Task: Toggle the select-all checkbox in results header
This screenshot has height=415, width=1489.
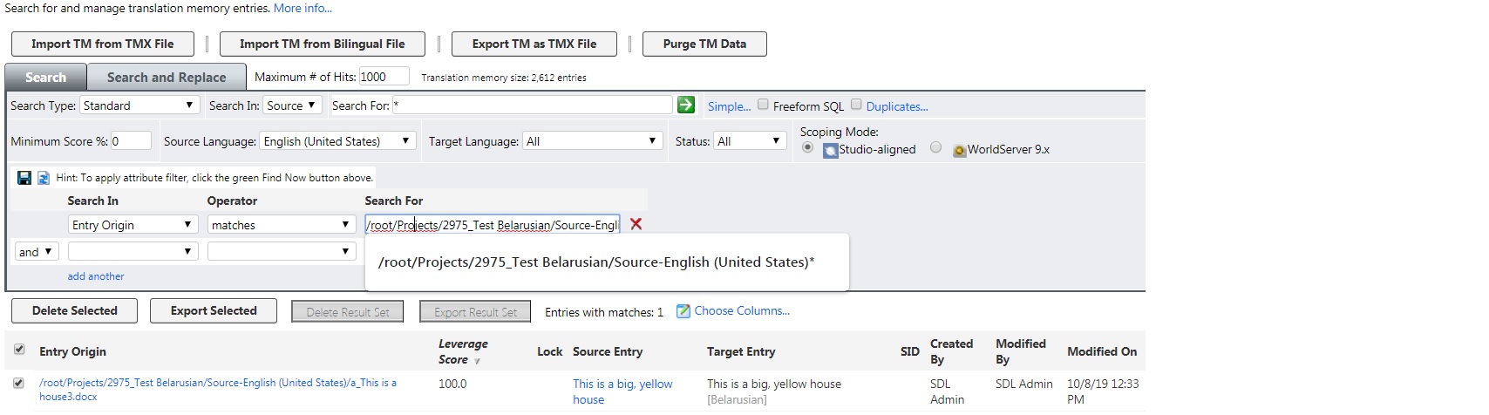Action: (19, 350)
